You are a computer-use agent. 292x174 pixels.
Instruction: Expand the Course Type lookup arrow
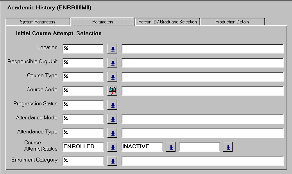(113, 76)
